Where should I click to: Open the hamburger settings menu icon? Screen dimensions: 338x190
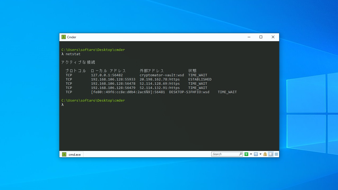click(276, 154)
